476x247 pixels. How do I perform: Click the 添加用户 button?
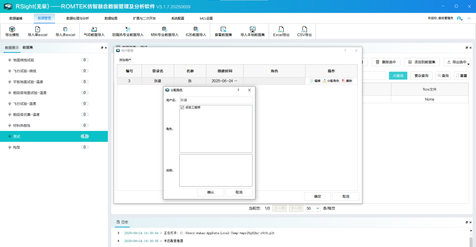pyautogui.click(x=125, y=60)
